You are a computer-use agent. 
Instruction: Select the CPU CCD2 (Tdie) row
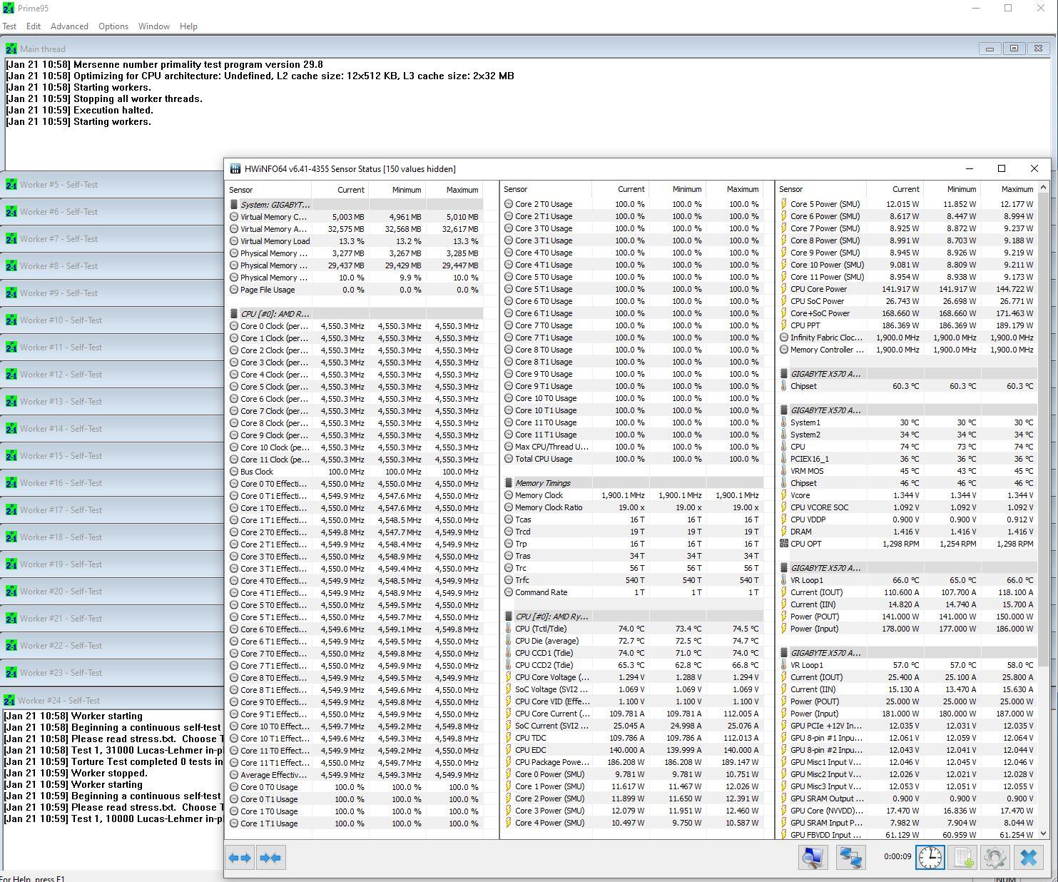point(632,665)
